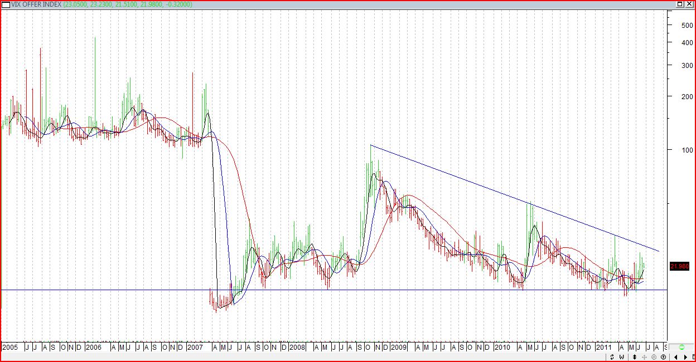Click the zoom in plus icon
The image size is (696, 362).
[663, 356]
